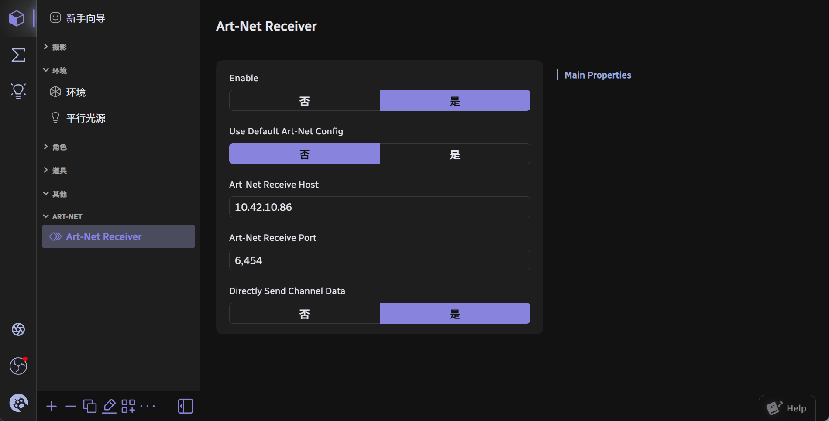Expand the 摄影 category
This screenshot has width=829, height=421.
click(59, 47)
